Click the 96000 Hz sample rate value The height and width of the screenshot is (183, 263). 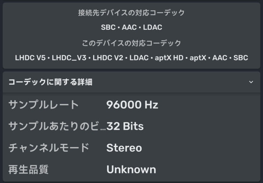(x=132, y=105)
